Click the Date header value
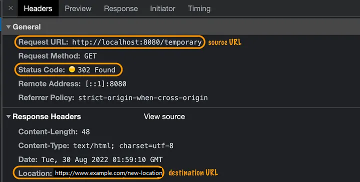The image size is (360, 182). pyautogui.click(x=102, y=159)
